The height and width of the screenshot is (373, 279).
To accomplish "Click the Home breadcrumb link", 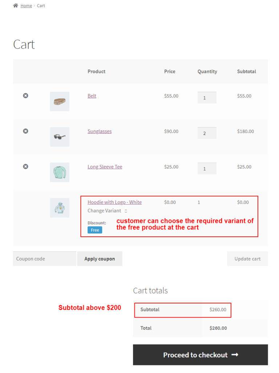I will point(26,5).
